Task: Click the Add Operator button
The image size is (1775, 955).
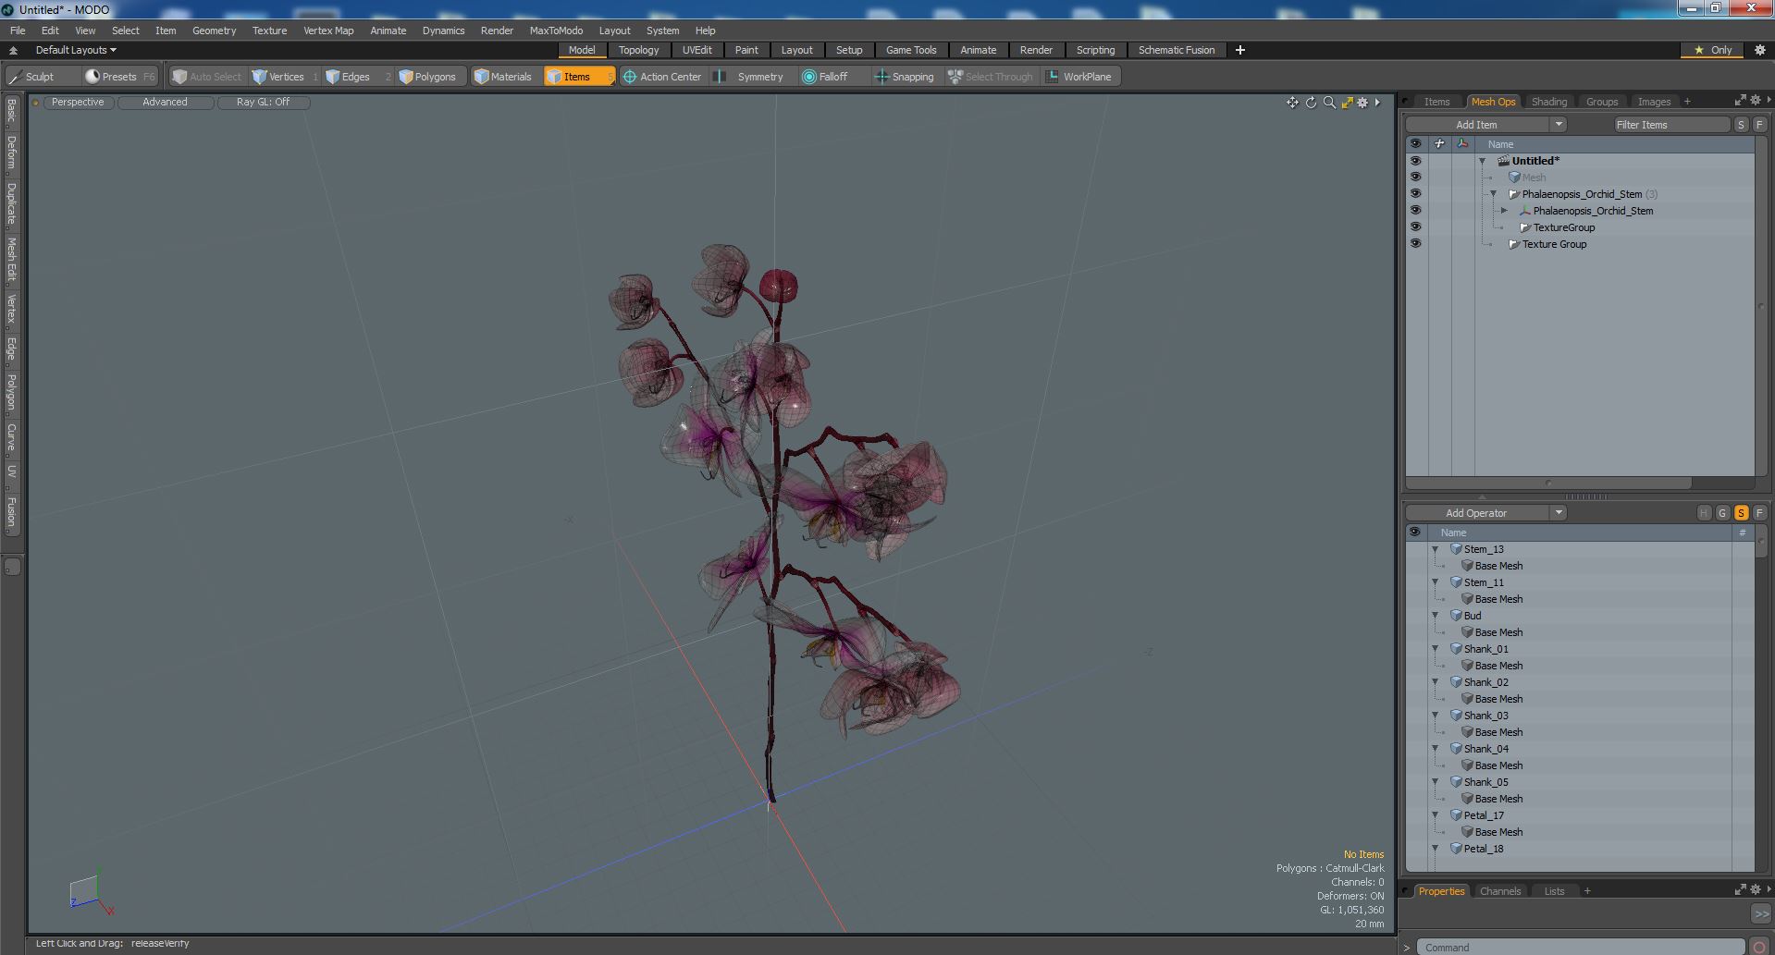Action: [1476, 513]
